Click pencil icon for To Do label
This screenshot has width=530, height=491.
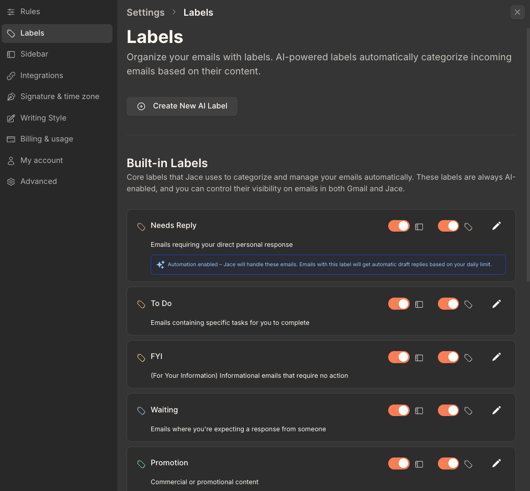[x=497, y=304]
